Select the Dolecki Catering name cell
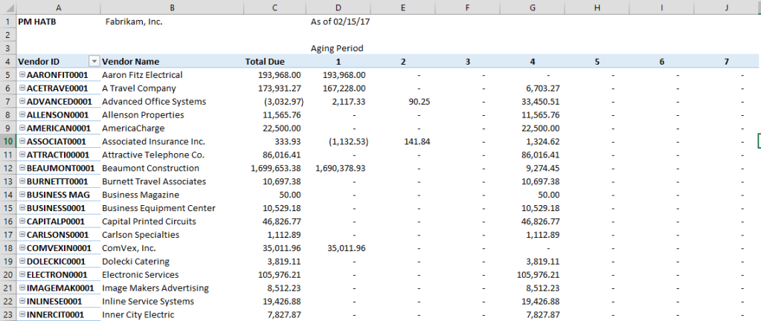The height and width of the screenshot is (321, 761). [x=173, y=262]
